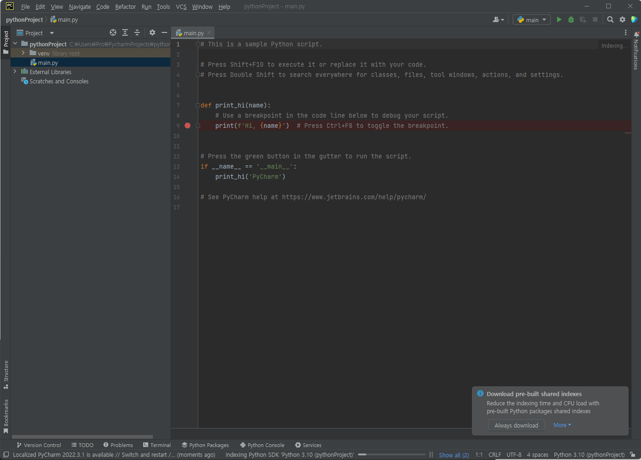Run the main configuration with green play button
641x460 pixels.
click(x=559, y=19)
